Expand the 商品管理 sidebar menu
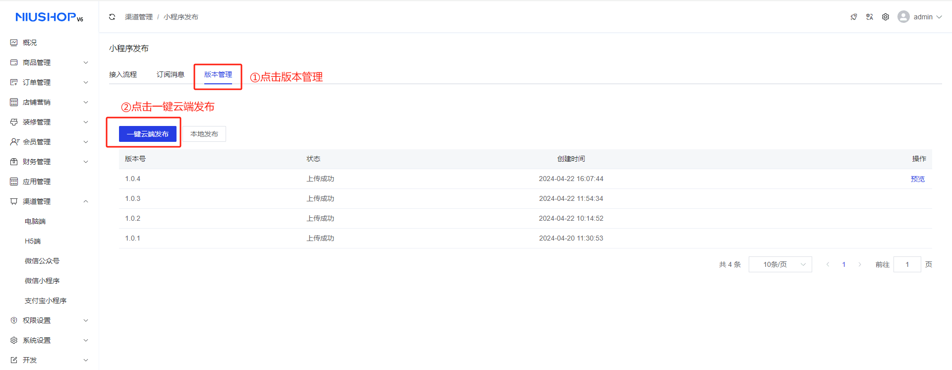The height and width of the screenshot is (370, 952). (x=49, y=62)
